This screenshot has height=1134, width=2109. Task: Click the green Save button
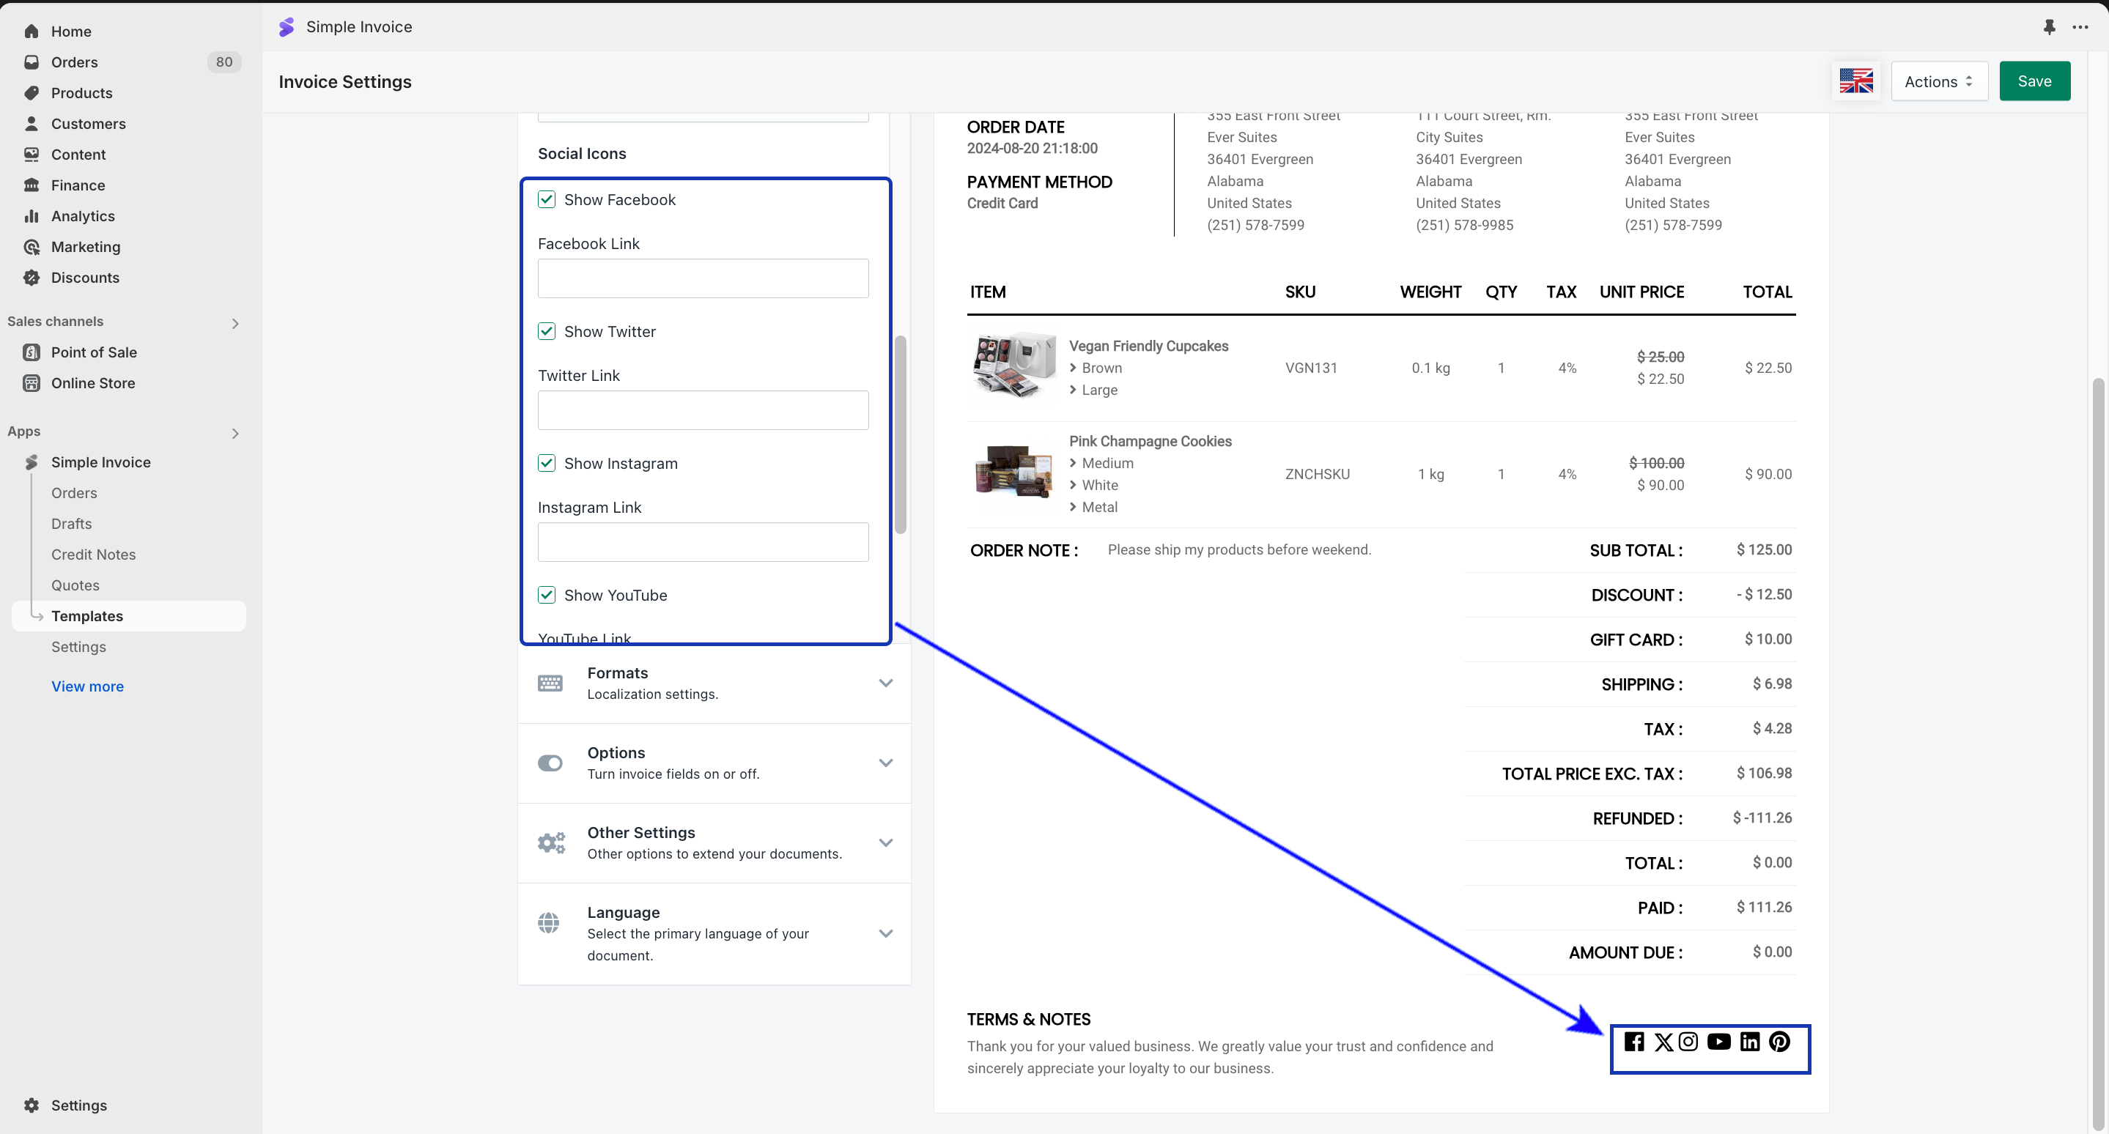(2034, 81)
